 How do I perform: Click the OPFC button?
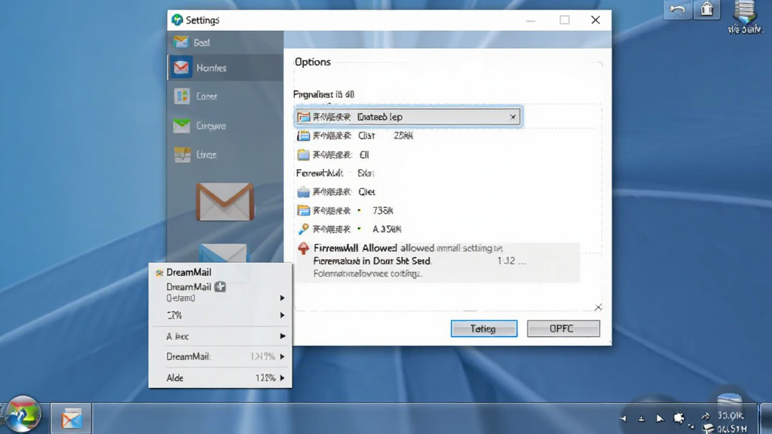pyautogui.click(x=563, y=329)
